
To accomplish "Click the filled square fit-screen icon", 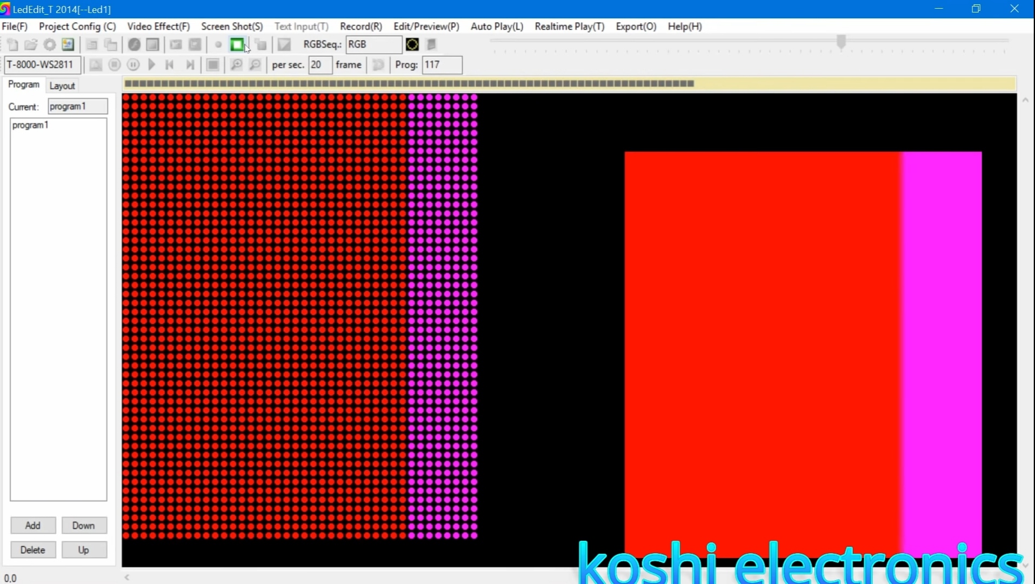I will pos(213,65).
